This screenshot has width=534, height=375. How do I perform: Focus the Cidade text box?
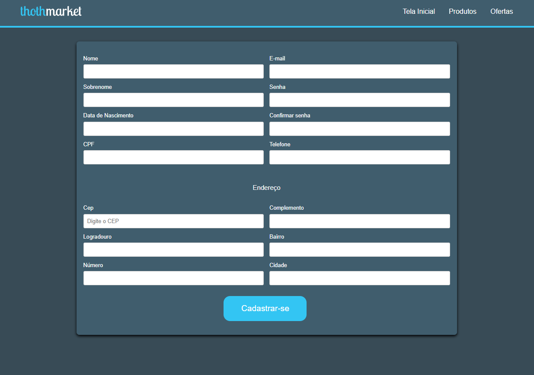pos(359,278)
